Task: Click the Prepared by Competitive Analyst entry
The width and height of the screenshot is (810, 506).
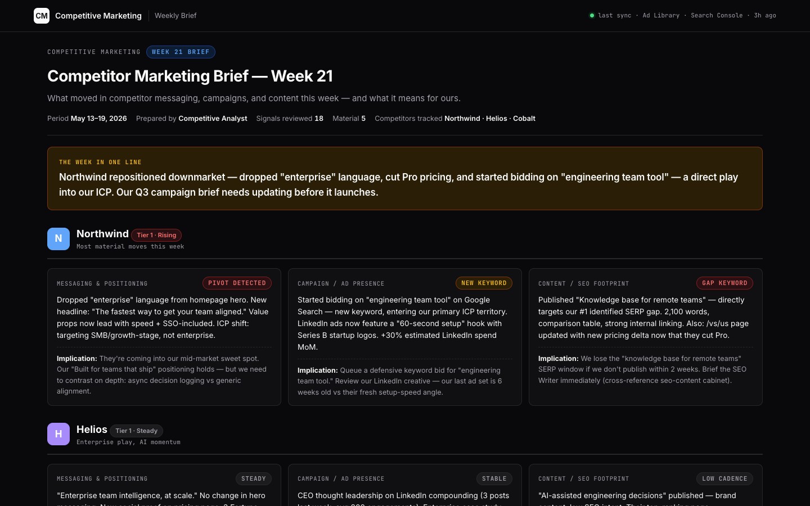Action: [191, 119]
